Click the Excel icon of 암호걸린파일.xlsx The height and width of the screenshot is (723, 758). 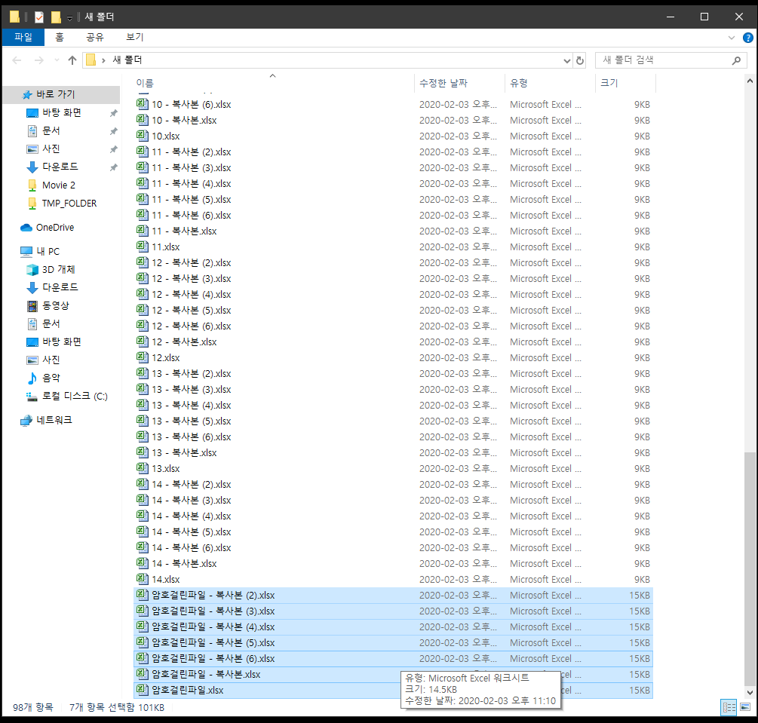click(142, 690)
